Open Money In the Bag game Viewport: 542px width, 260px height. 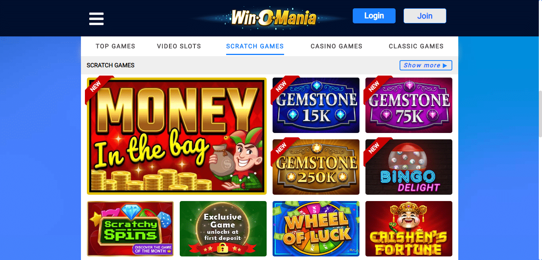click(x=177, y=136)
